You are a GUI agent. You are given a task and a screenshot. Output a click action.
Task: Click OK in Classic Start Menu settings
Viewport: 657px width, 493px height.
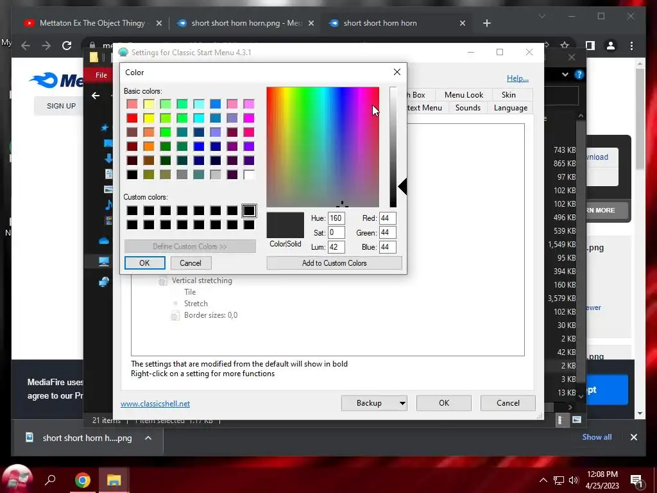(x=444, y=403)
